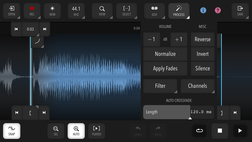The image size is (252, 142).
Task: Open the SELECT menu
Action: tap(127, 11)
